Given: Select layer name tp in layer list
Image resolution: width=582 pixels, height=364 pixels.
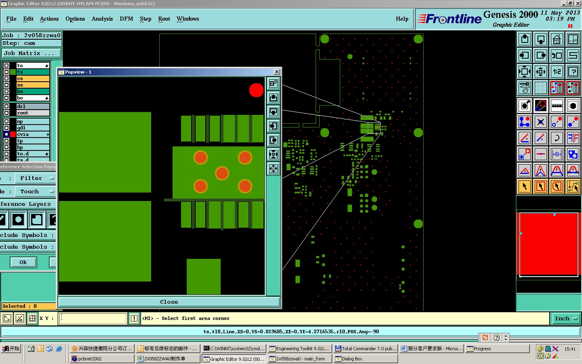Looking at the screenshot, I should tap(33, 141).
